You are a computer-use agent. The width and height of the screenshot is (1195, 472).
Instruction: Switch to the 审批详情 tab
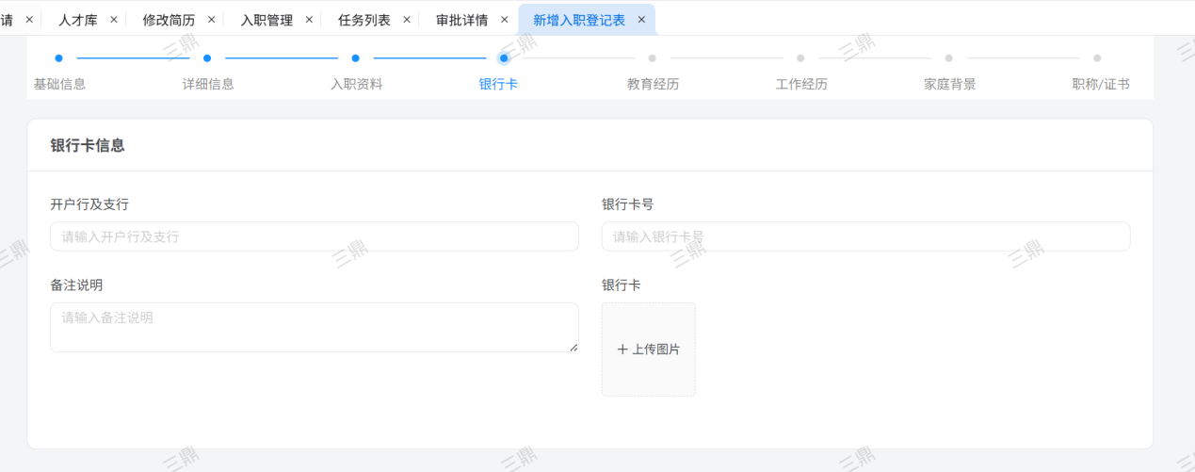(461, 20)
